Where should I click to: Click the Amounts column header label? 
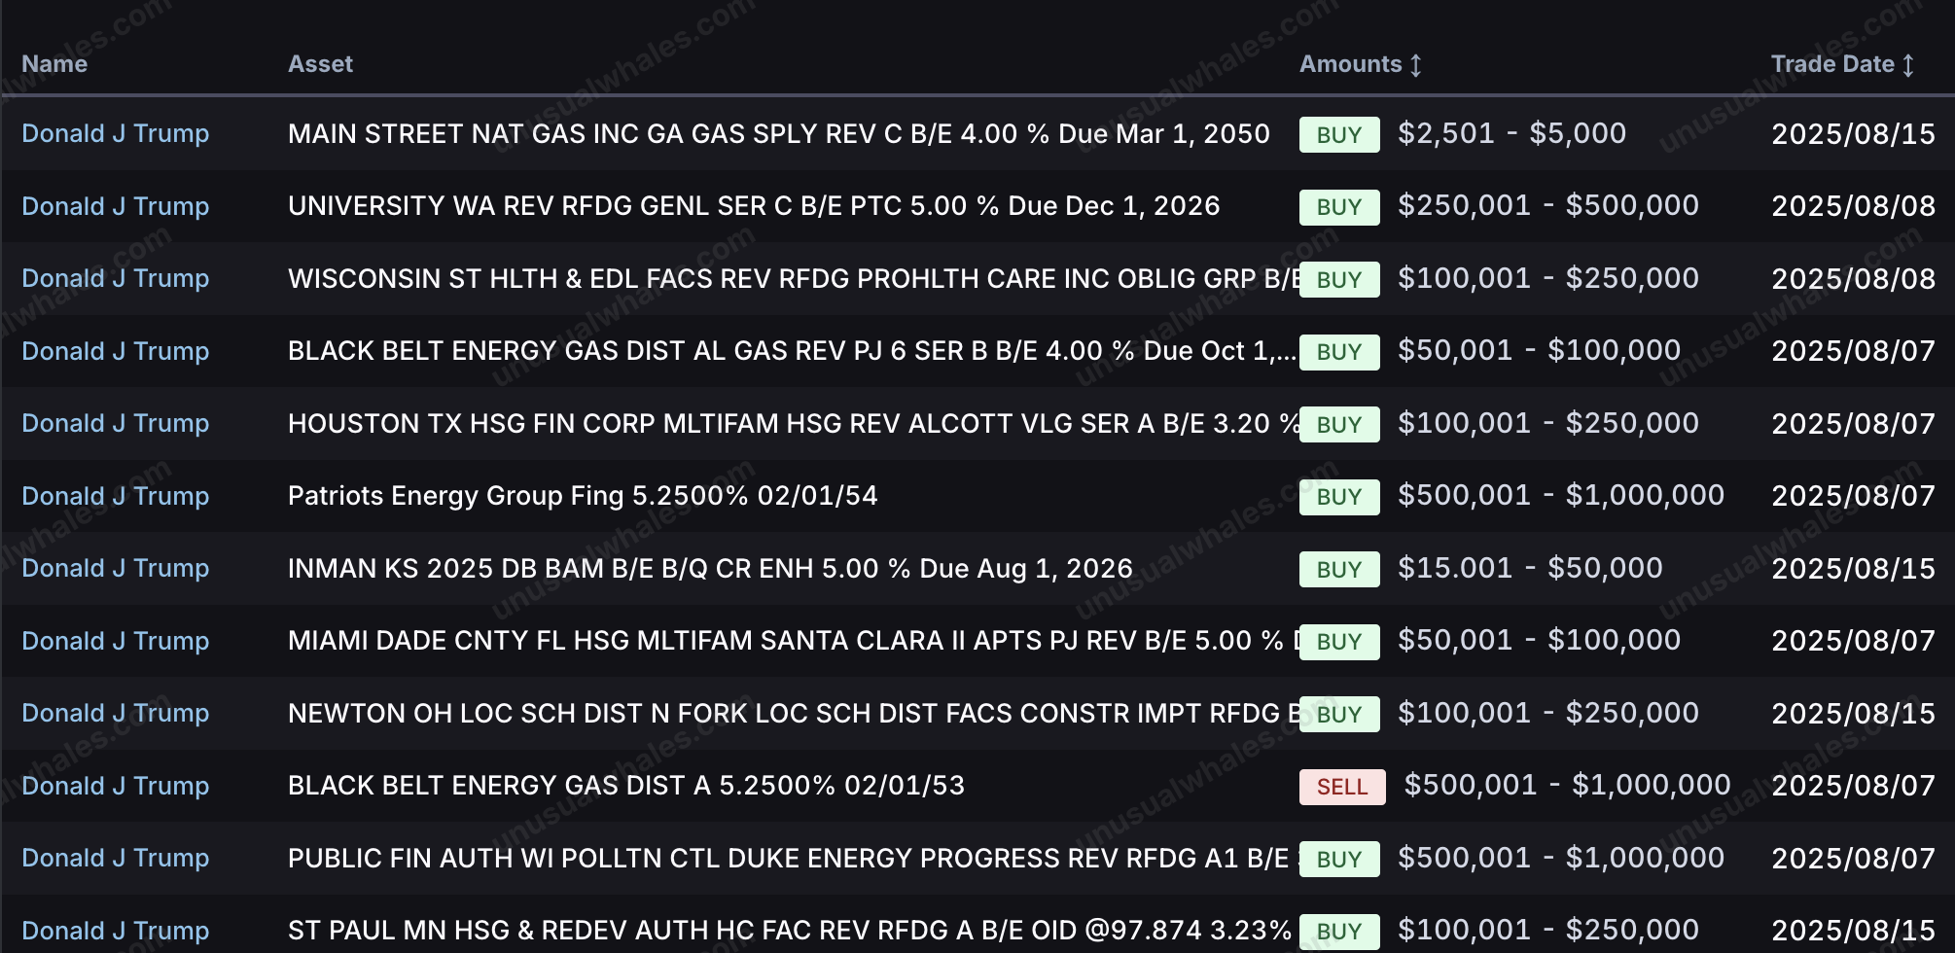tap(1350, 64)
